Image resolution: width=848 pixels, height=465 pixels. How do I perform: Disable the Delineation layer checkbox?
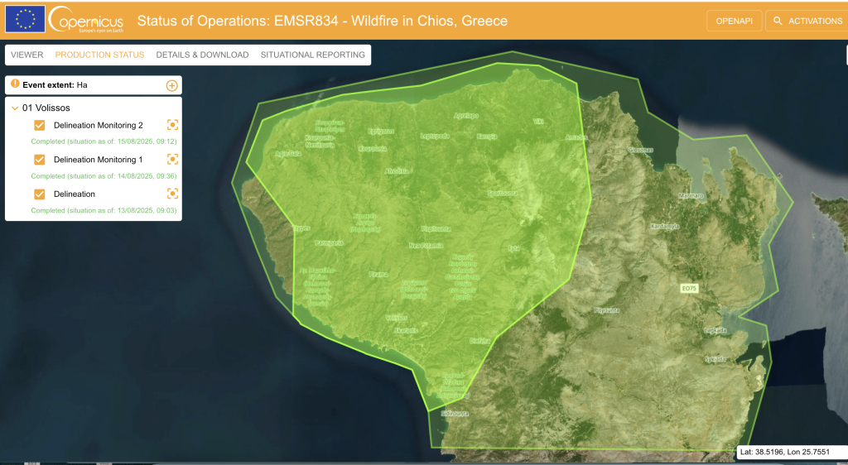point(40,194)
